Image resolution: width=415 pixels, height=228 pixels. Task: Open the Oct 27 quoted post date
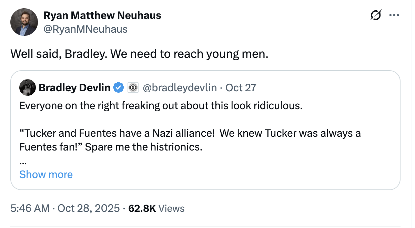tap(241, 87)
